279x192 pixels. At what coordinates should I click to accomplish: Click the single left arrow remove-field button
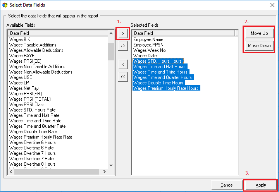tap(122, 64)
